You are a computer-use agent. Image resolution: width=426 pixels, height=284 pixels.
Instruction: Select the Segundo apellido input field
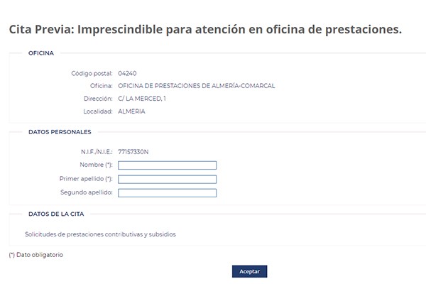(x=167, y=192)
